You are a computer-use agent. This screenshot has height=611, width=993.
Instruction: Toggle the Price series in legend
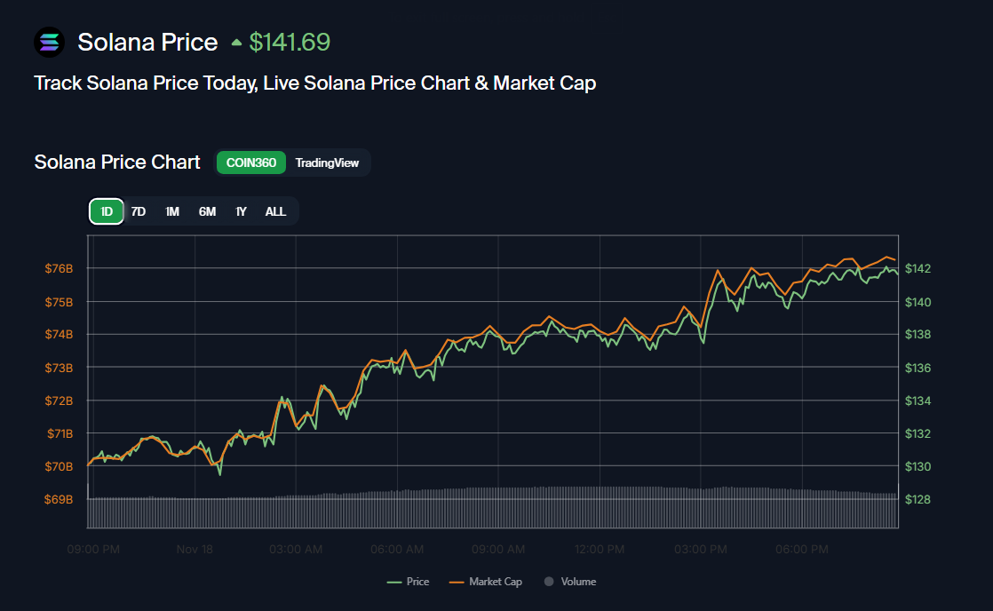(417, 582)
